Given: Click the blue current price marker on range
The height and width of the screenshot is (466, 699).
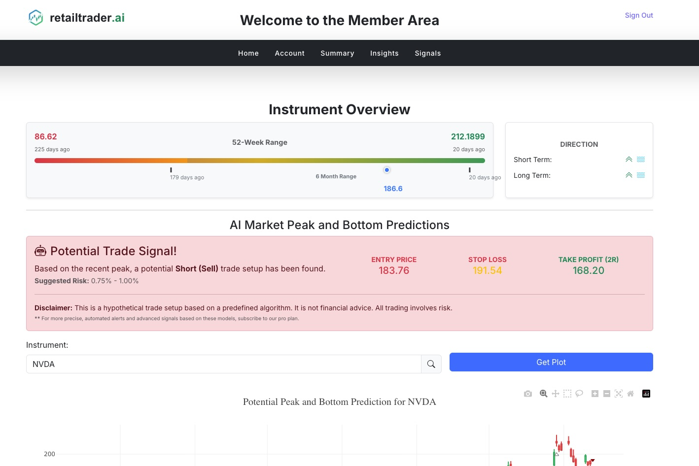Looking at the screenshot, I should point(387,170).
